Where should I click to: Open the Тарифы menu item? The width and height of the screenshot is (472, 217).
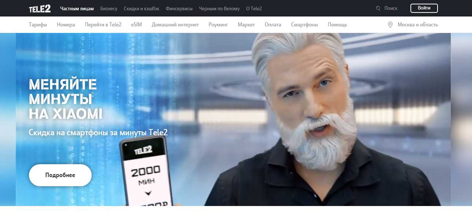click(x=38, y=25)
